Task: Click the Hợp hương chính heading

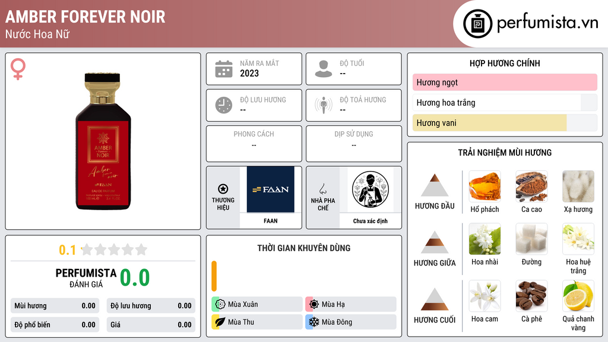Action: (505, 63)
